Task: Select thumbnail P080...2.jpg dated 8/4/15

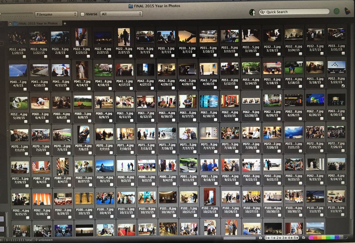Action: [x=62, y=166]
